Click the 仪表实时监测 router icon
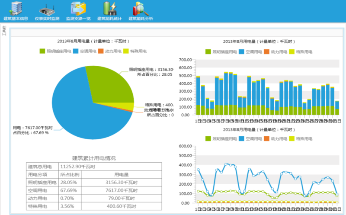This screenshot has height=215, width=346. (x=47, y=8)
